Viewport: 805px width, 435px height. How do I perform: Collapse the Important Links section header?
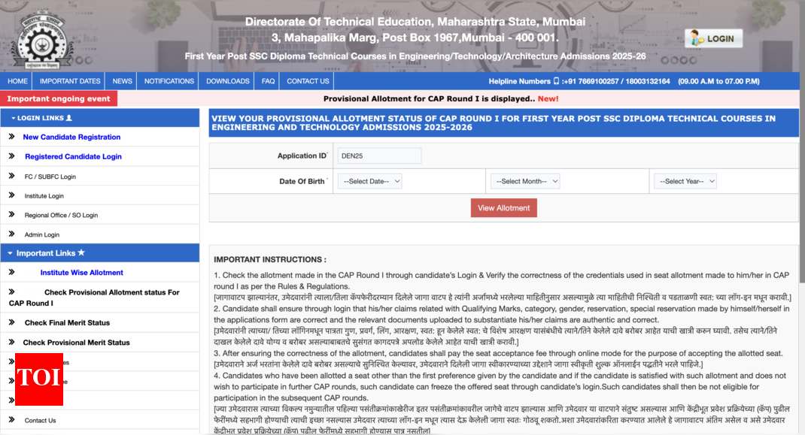tap(100, 253)
